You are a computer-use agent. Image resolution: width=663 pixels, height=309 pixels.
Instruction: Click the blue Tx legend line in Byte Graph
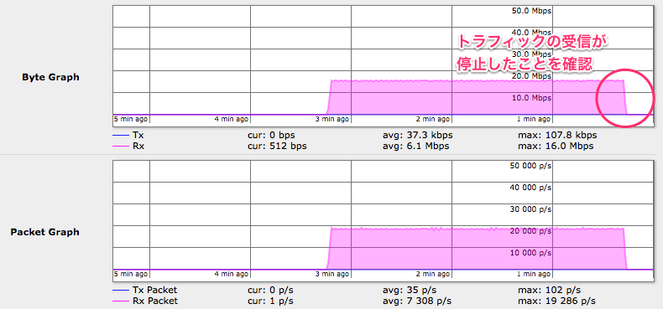point(121,136)
